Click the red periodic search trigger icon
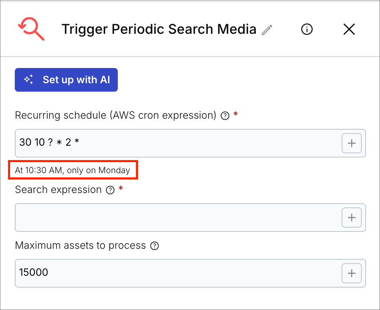The height and width of the screenshot is (310, 380). click(31, 29)
